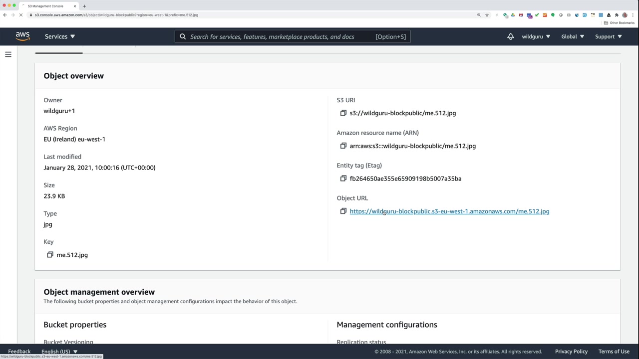Stop loading the page
639x359 pixels.
tap(21, 15)
